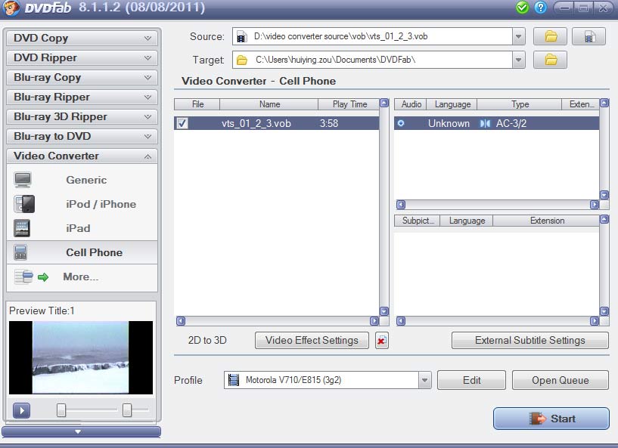The width and height of the screenshot is (618, 448).
Task: Click the subtitle Extension column header
Action: tap(547, 221)
